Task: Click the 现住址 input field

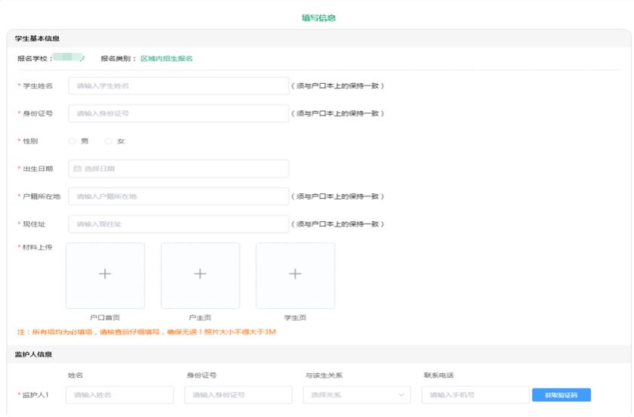Action: (179, 224)
